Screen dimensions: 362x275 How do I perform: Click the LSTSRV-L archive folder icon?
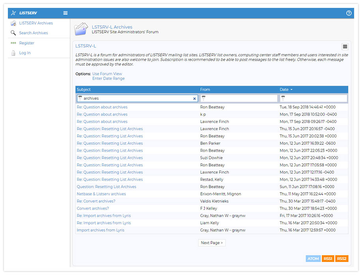pyautogui.click(x=81, y=29)
